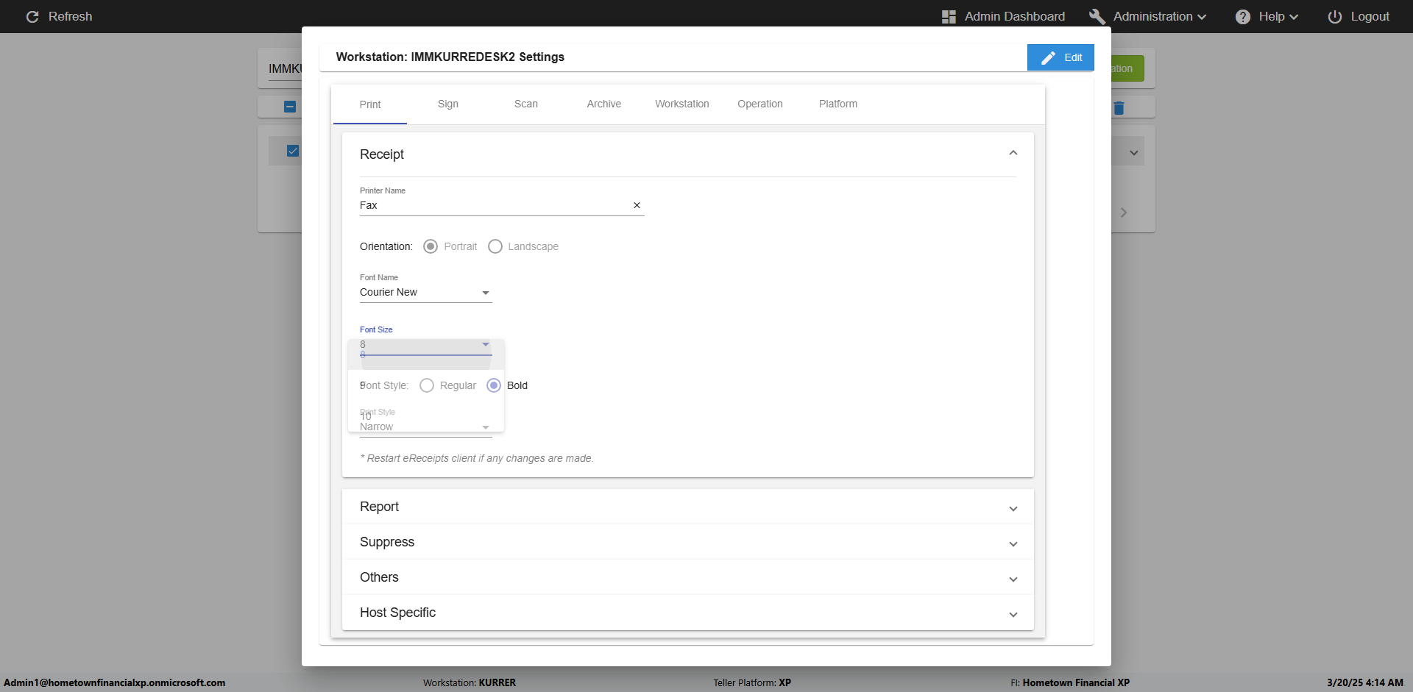The image size is (1413, 692).
Task: Open the Admin Dashboard grid icon
Action: pyautogui.click(x=949, y=16)
